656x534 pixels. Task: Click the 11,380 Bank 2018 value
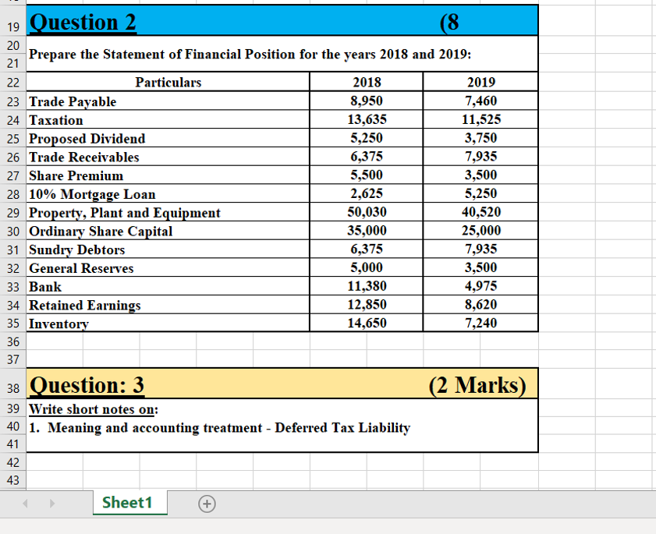point(367,286)
